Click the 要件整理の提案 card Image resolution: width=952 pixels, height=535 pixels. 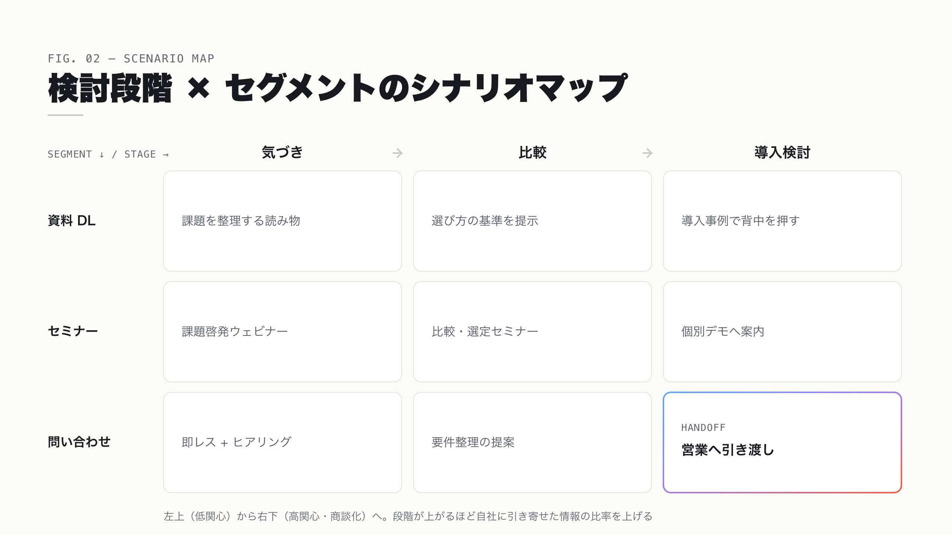pos(533,442)
